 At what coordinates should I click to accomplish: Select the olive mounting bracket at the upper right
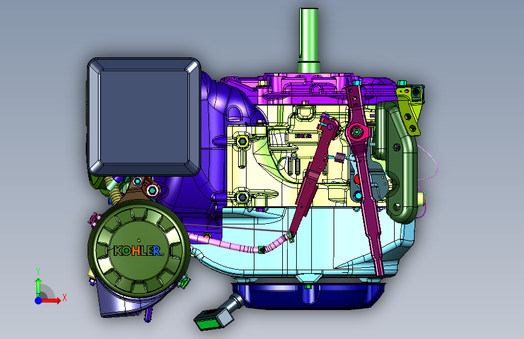410,110
